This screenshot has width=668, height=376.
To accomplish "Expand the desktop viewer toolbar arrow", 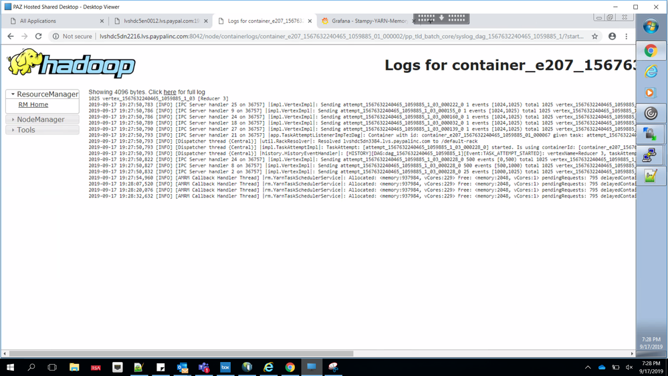I will click(441, 18).
